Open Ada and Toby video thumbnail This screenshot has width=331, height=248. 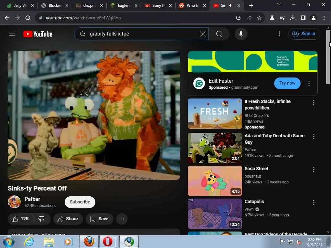point(215,148)
